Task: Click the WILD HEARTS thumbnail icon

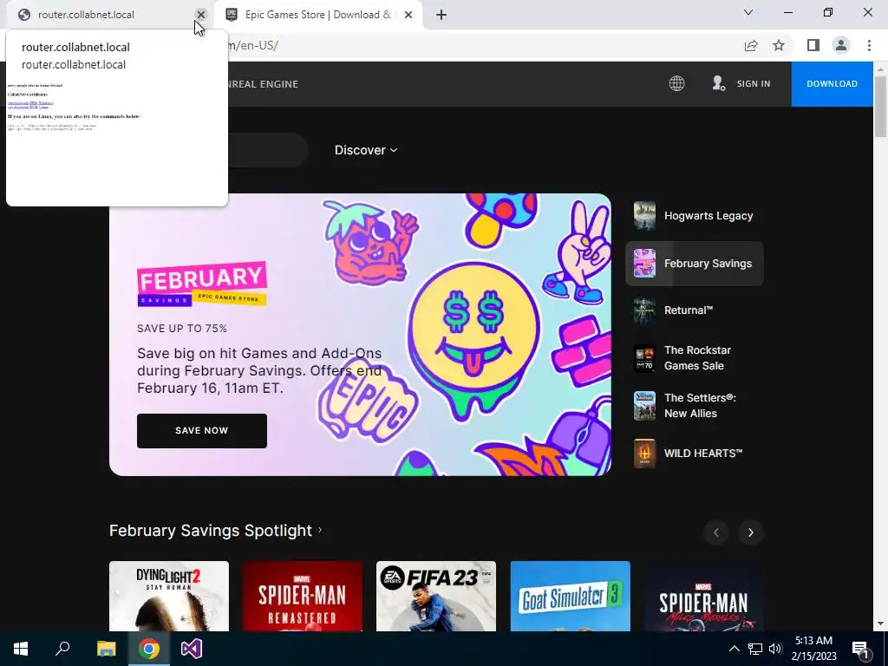Action: [x=644, y=453]
